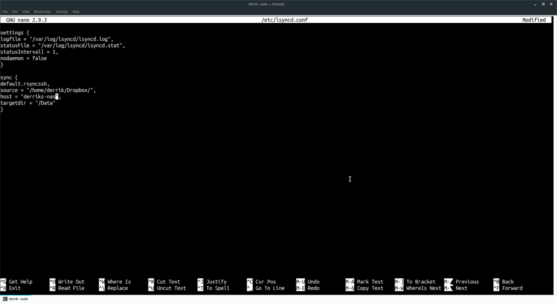Click the ^J Justify shortcut

(x=212, y=282)
